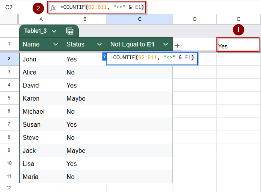Image resolution: width=261 pixels, height=192 pixels.
Task: Select row 8 header
Action: (9, 137)
